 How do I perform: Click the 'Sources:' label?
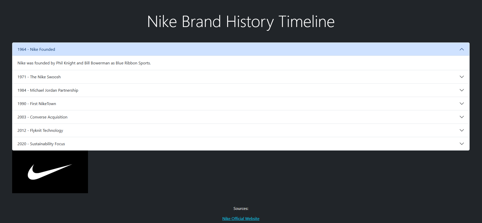tap(241, 208)
